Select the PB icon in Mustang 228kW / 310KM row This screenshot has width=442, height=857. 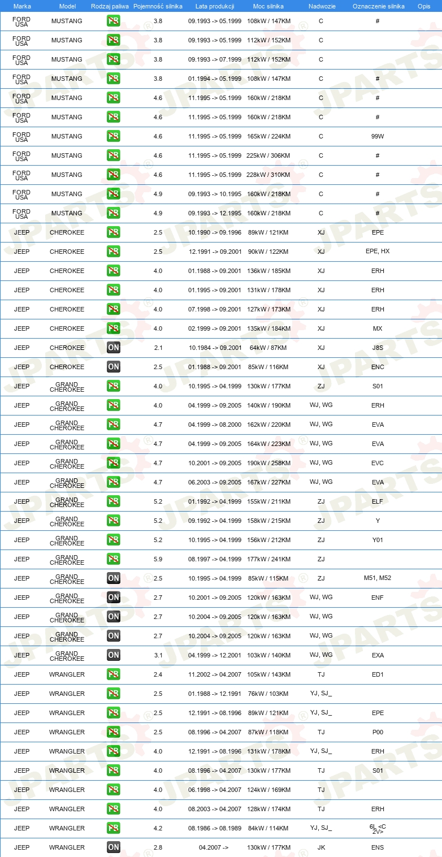coord(113,175)
